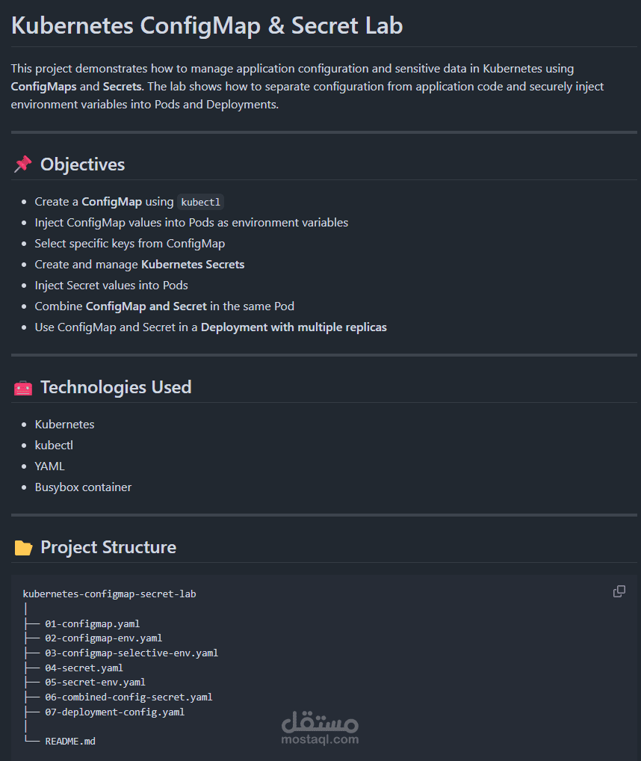Select 06-combined-config-secret.yaml in the tree
The height and width of the screenshot is (761, 641).
click(x=128, y=697)
